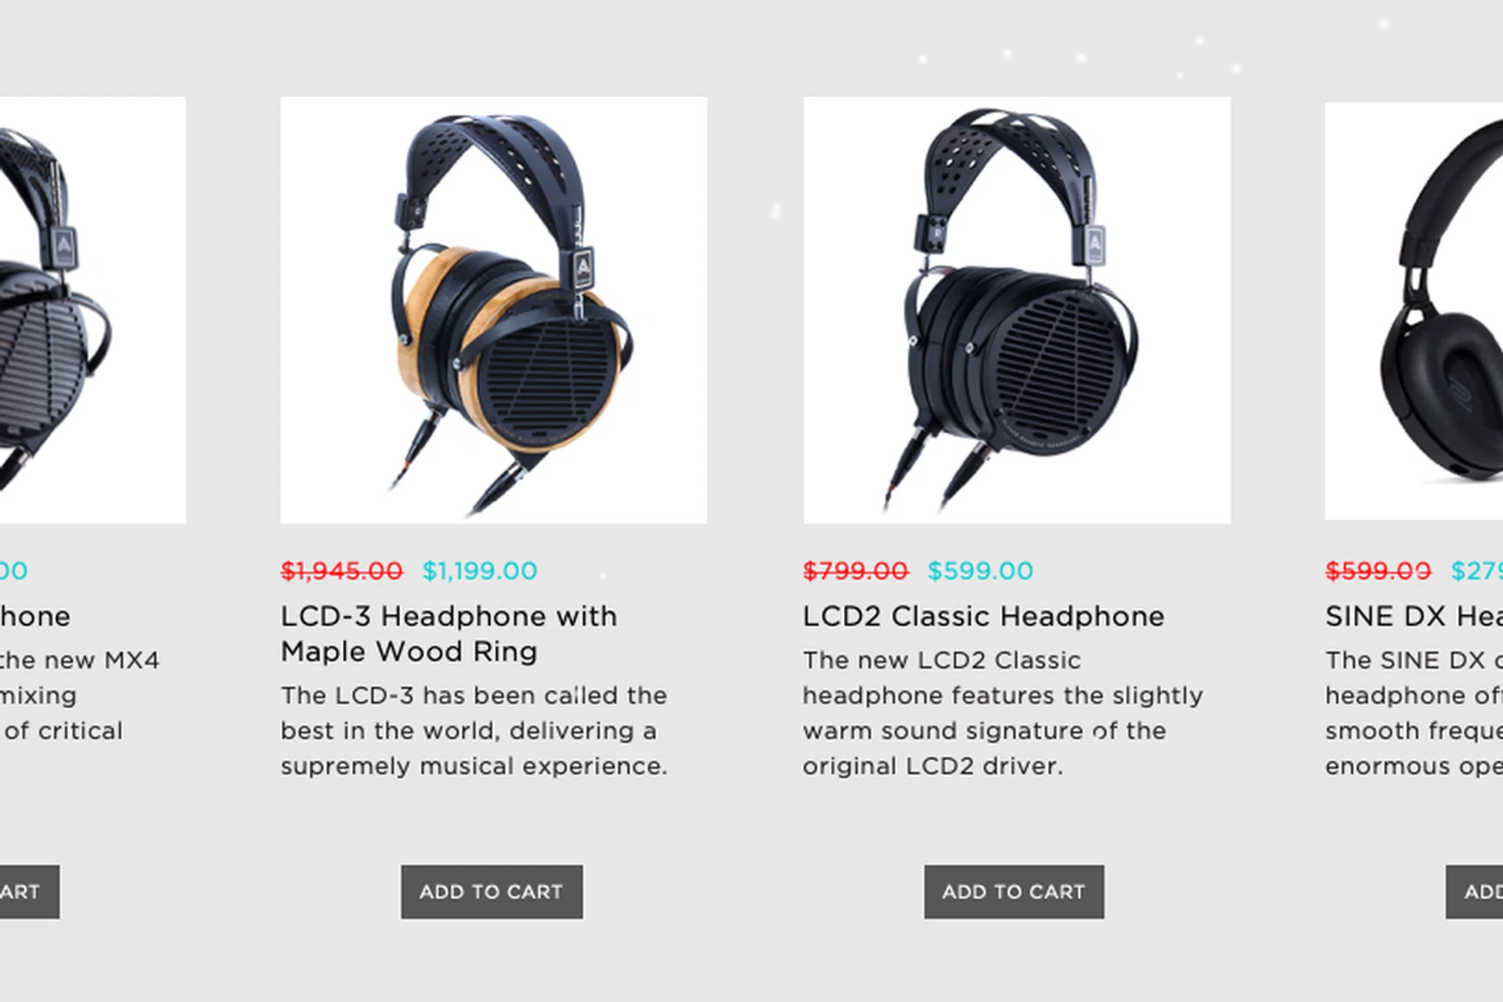Screen dimensions: 1503x1002
Task: Select the $1,199.00 sale price
Action: (x=480, y=571)
